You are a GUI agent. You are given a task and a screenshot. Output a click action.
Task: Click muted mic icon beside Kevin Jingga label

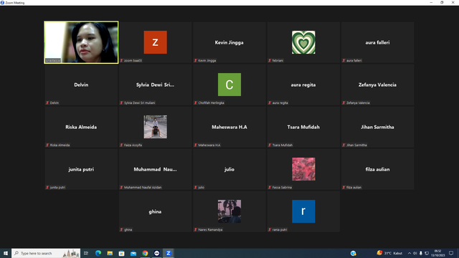[195, 60]
